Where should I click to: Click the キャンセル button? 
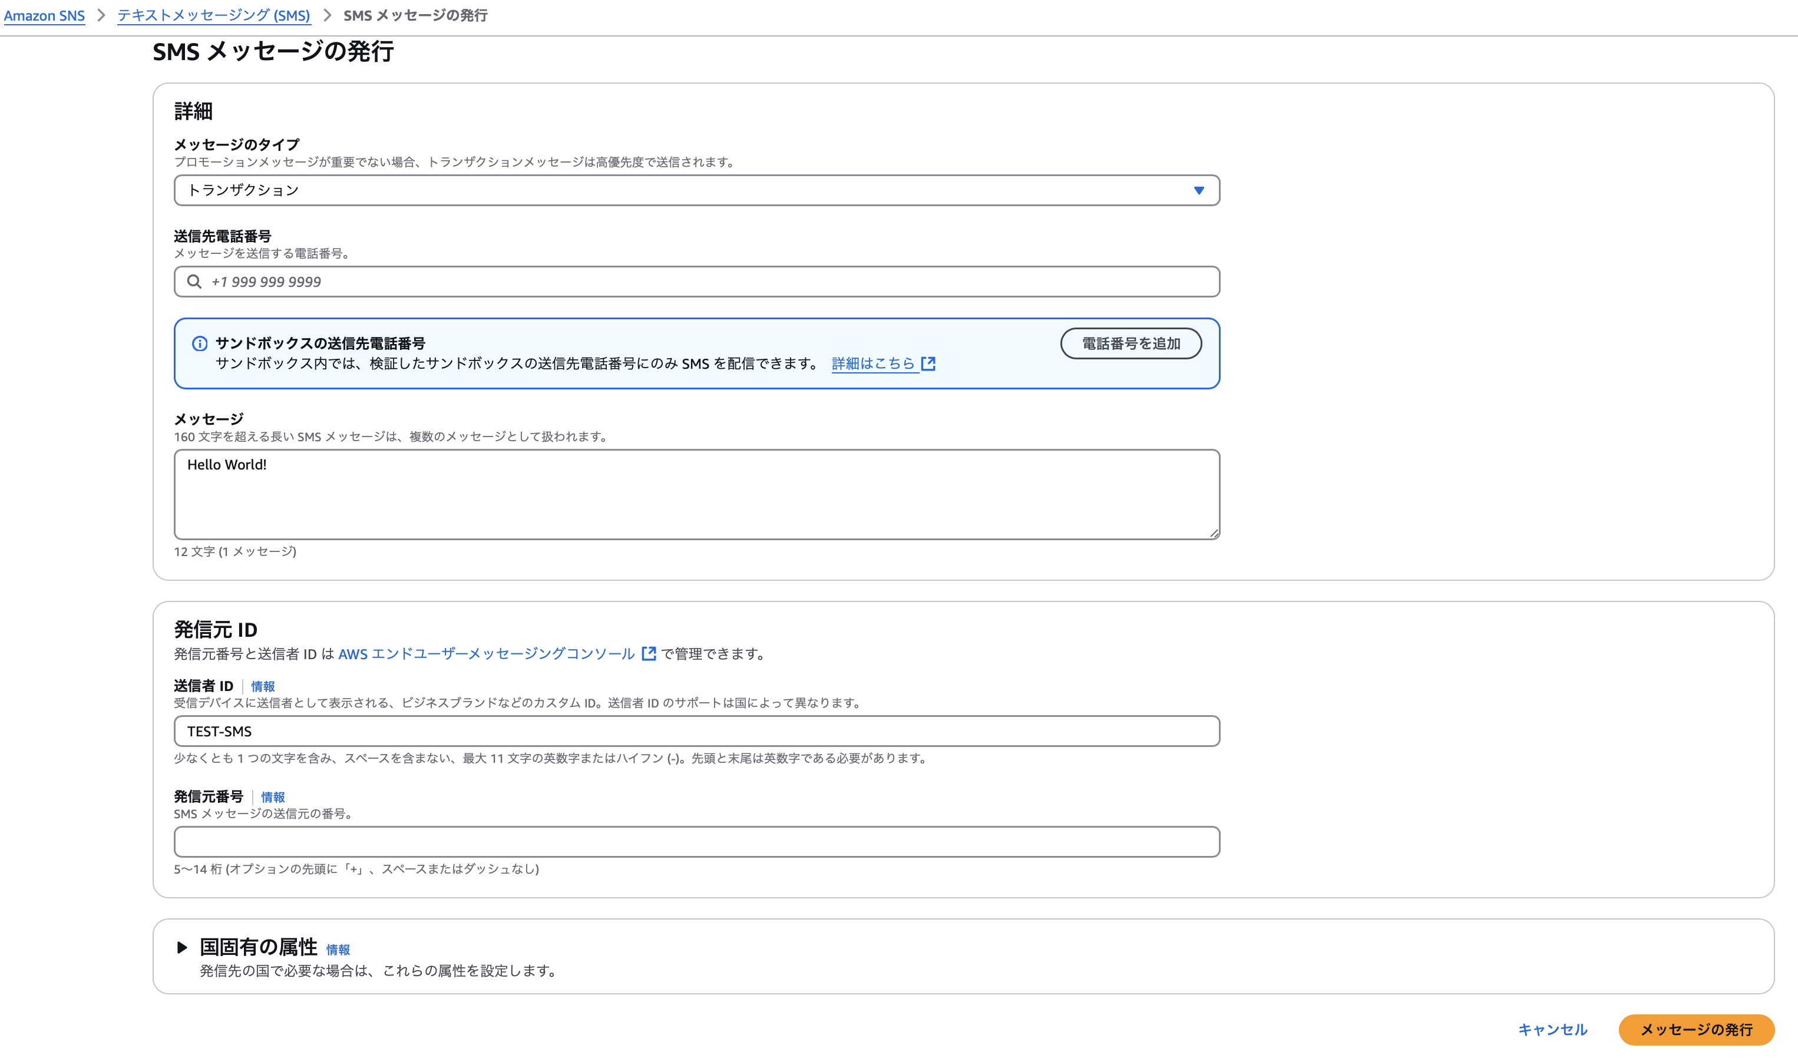point(1552,1030)
